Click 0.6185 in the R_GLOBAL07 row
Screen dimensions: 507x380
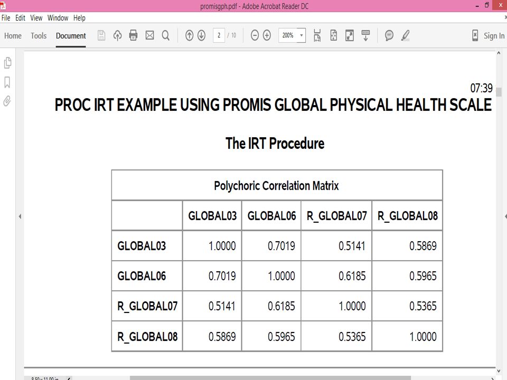281,306
